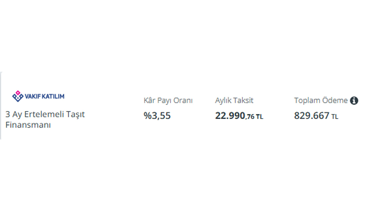The image size is (374, 210).
Task: Click the word Taksit in installment label
Action: [x=244, y=101]
